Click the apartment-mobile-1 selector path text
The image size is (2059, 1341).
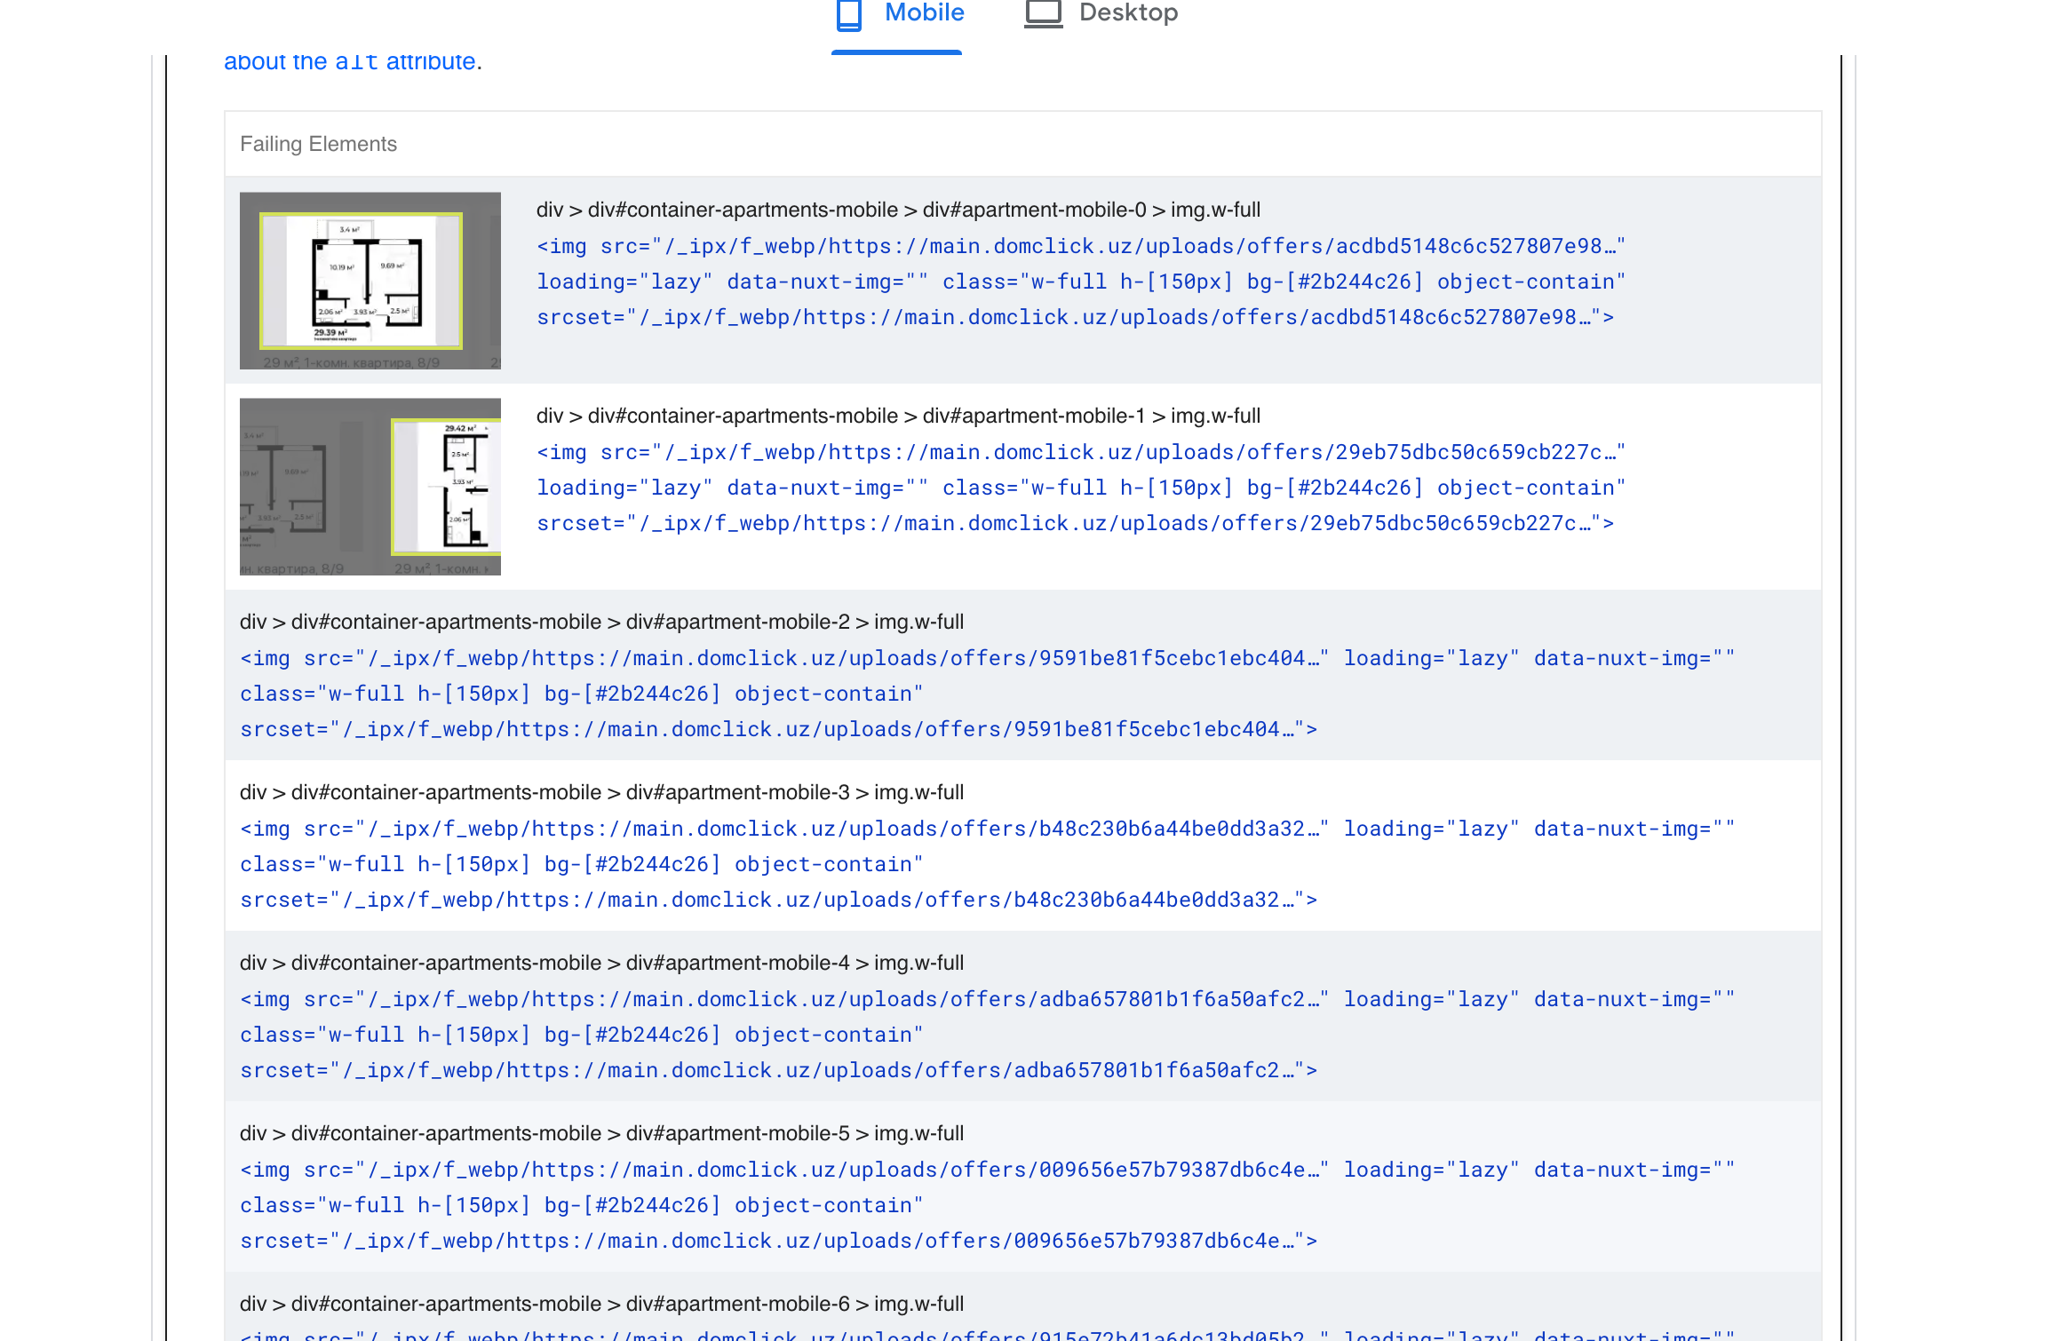[898, 416]
